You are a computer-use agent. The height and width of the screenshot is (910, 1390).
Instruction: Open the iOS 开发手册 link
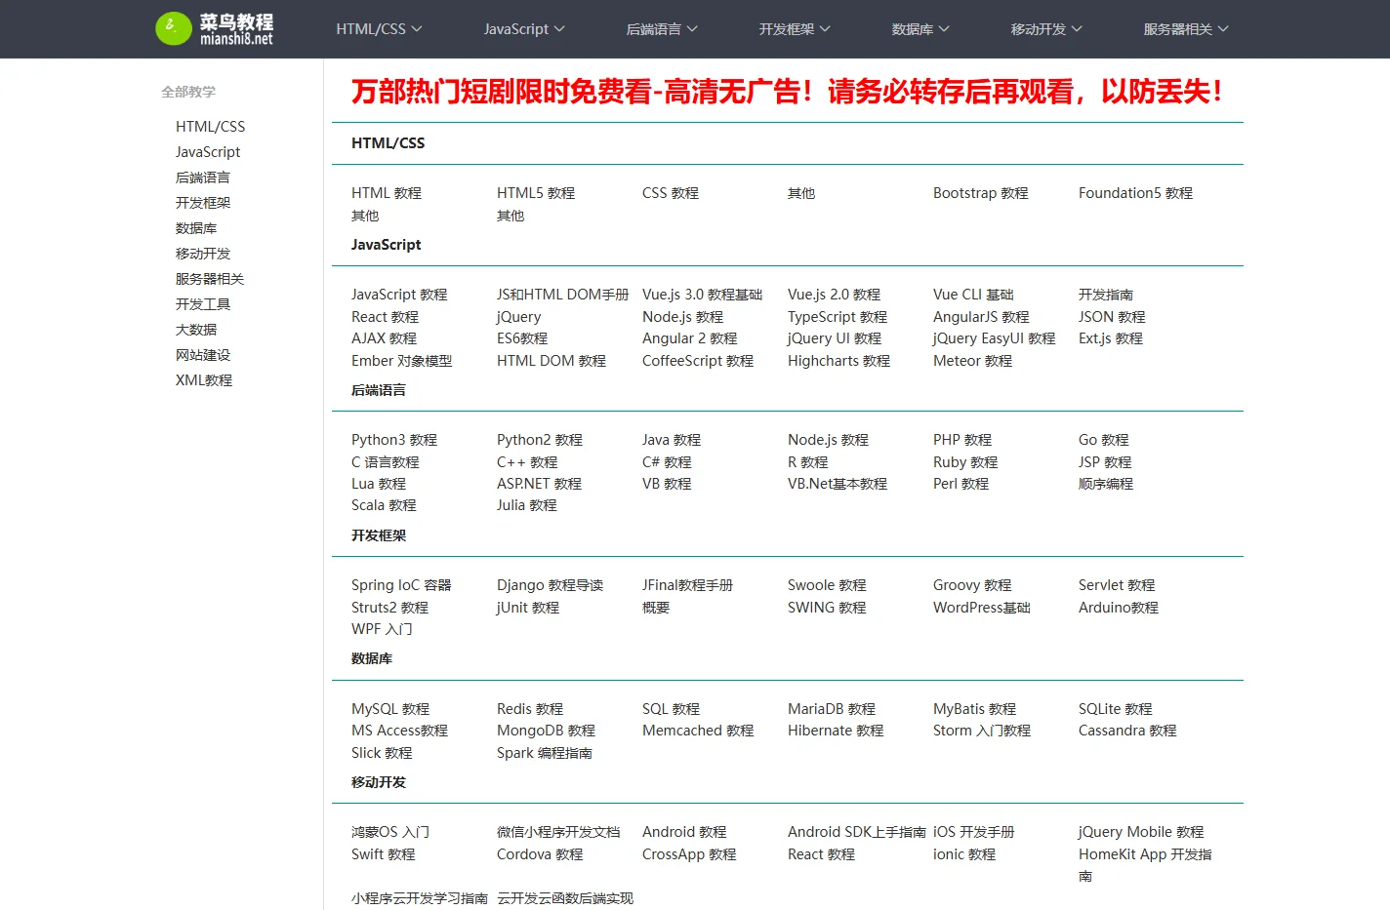pos(974,832)
